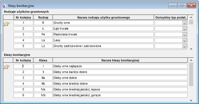Click the scrollbar thumb of the lower Klasy bonitacyjne table

coord(191,74)
